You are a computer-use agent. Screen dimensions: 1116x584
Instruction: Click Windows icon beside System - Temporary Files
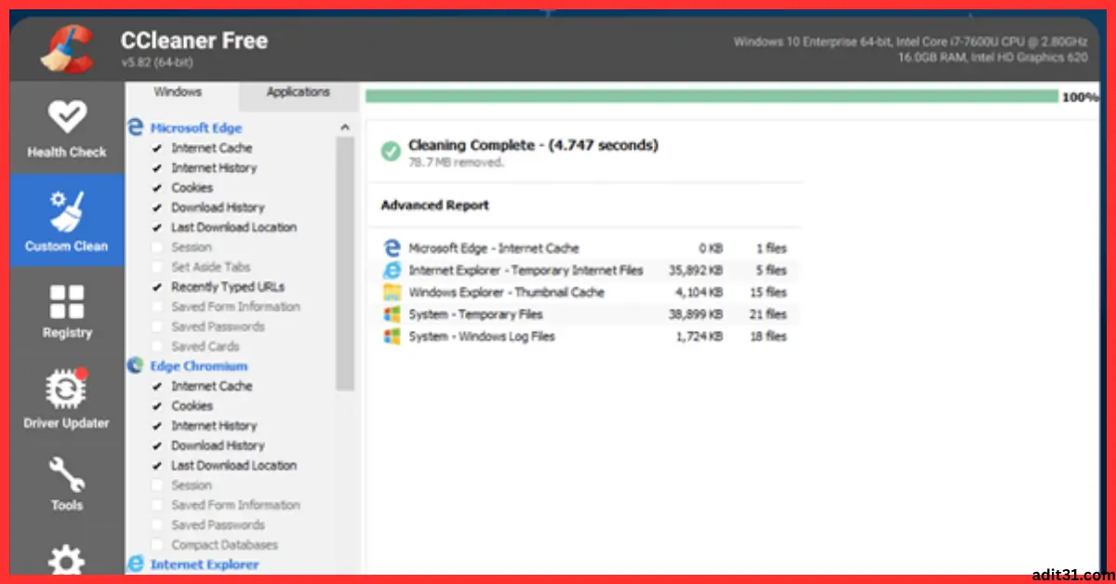click(x=392, y=314)
